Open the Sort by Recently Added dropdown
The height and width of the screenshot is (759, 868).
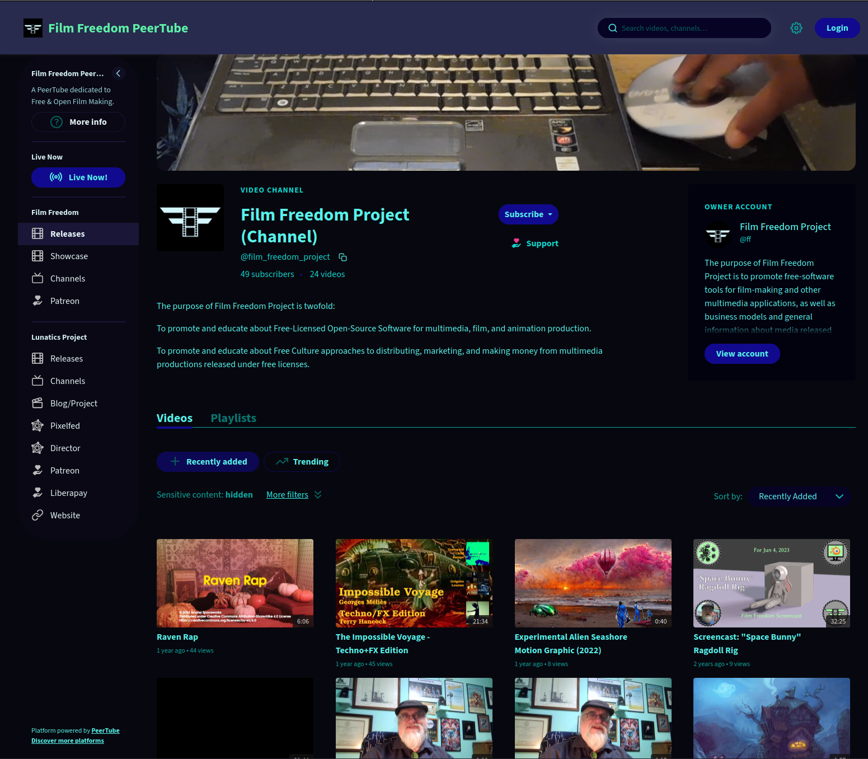click(x=799, y=496)
